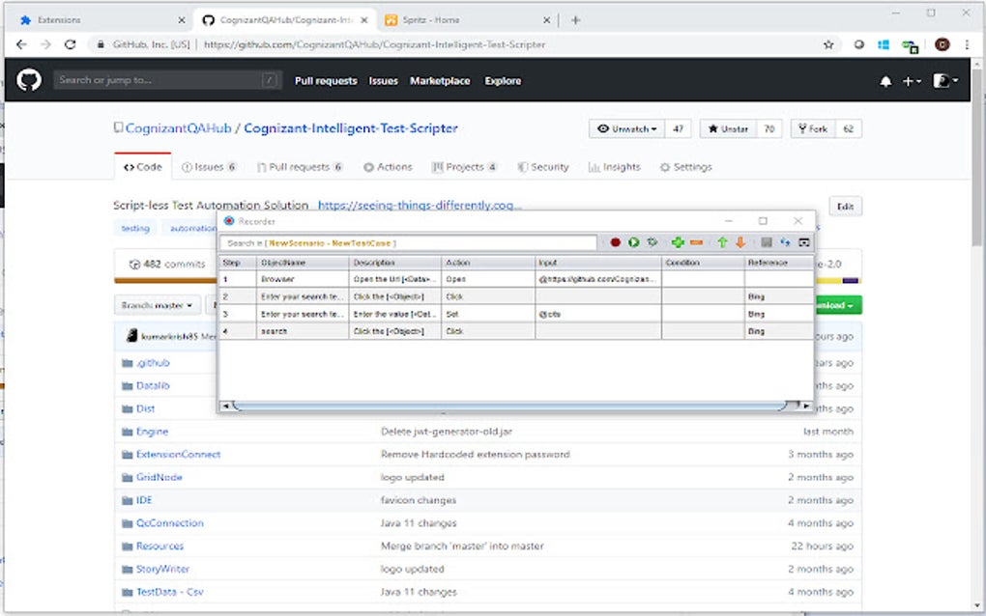Click the red Record icon in Recorder

[x=617, y=241]
